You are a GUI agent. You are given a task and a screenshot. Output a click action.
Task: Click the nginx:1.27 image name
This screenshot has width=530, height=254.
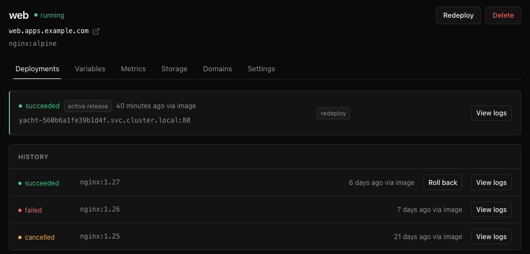click(x=100, y=182)
